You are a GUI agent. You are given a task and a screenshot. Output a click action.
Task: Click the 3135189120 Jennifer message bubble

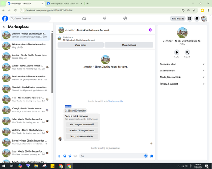point(75,111)
